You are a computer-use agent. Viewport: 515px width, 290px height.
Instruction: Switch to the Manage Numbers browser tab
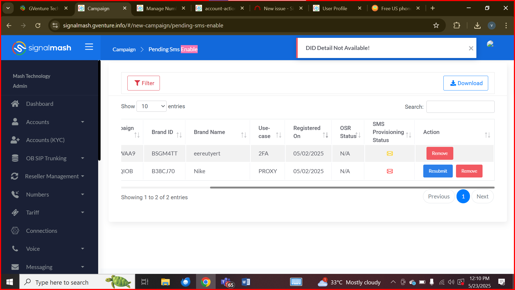pyautogui.click(x=161, y=8)
